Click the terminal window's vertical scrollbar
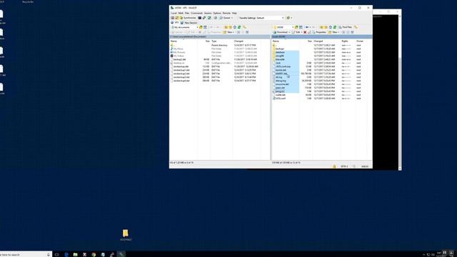This screenshot has height=257, width=457. point(400,92)
